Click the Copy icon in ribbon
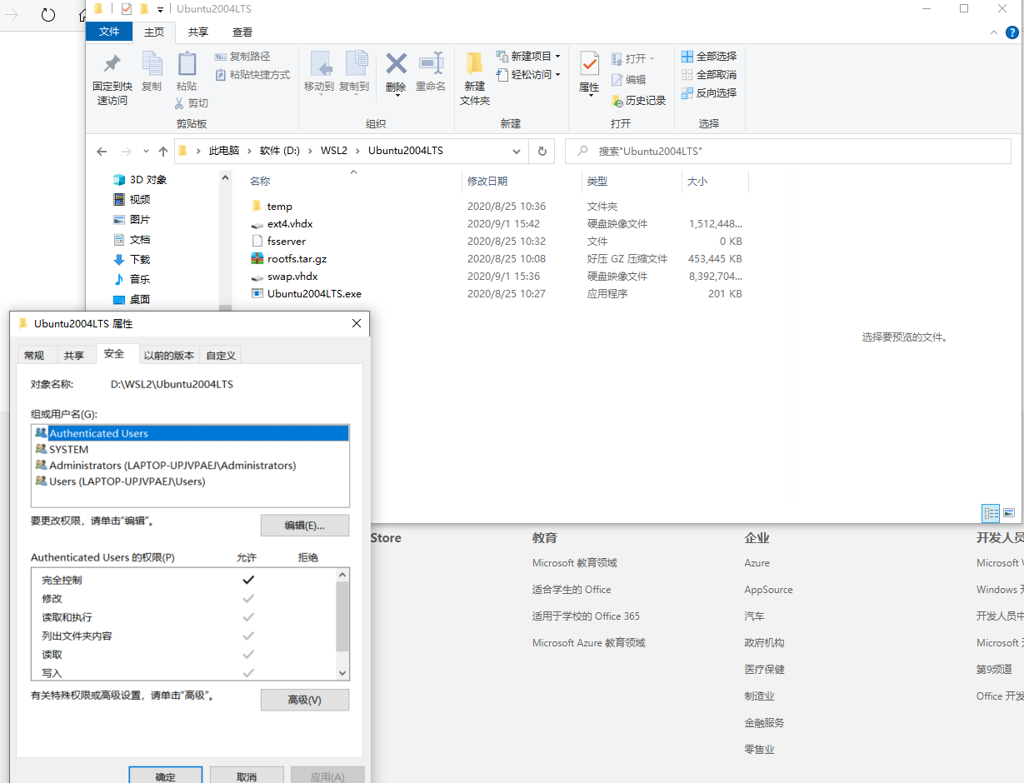 tap(152, 72)
